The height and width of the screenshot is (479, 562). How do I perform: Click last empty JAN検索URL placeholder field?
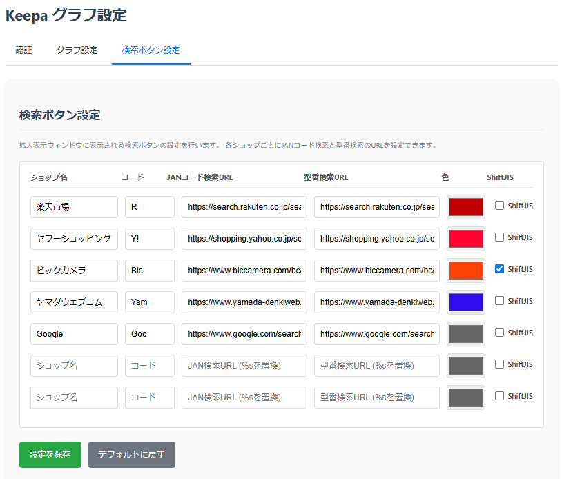244,398
